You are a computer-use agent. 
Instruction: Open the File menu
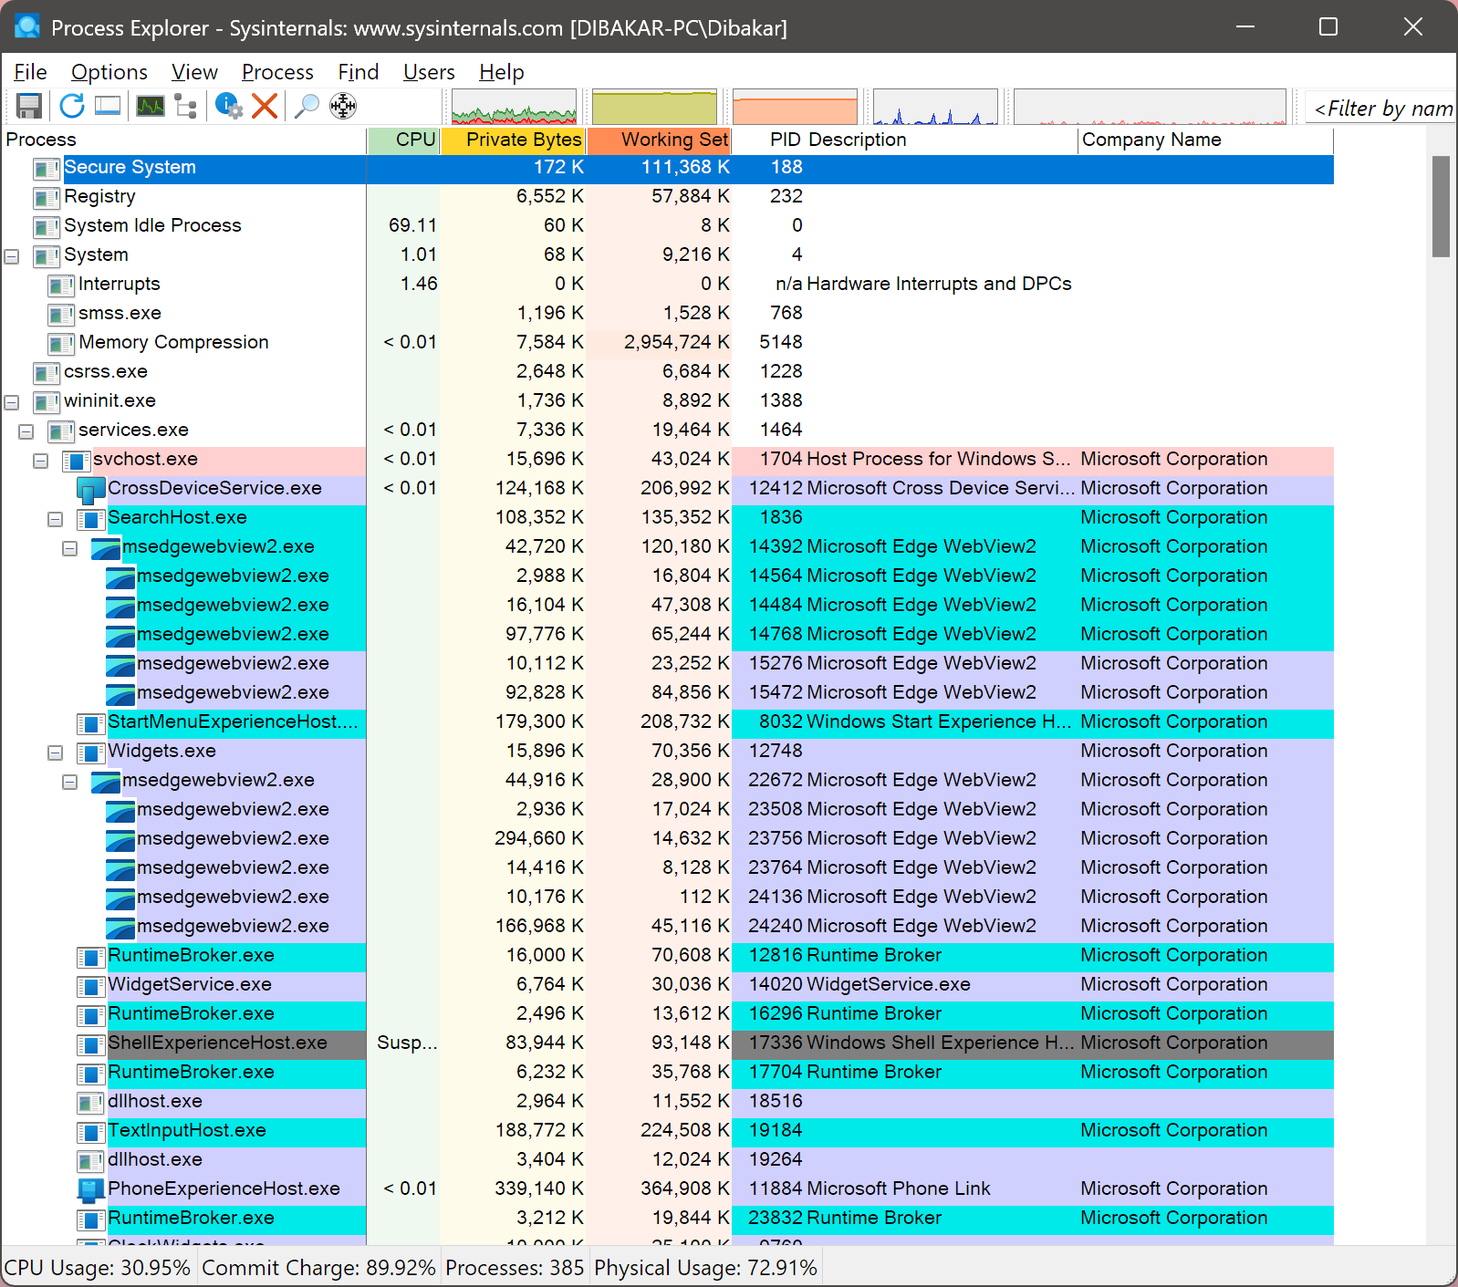(30, 72)
